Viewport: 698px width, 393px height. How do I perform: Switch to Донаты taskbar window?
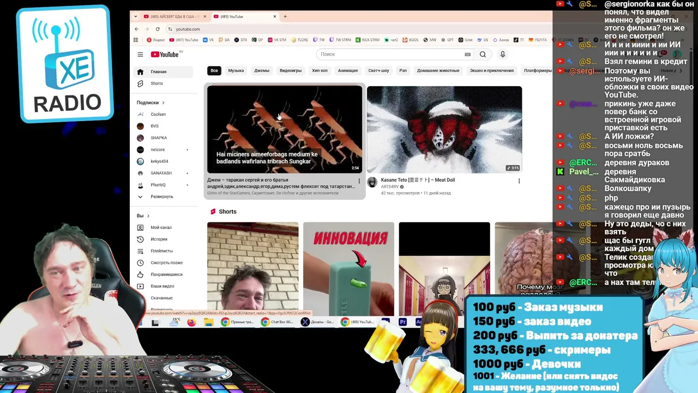pos(318,322)
